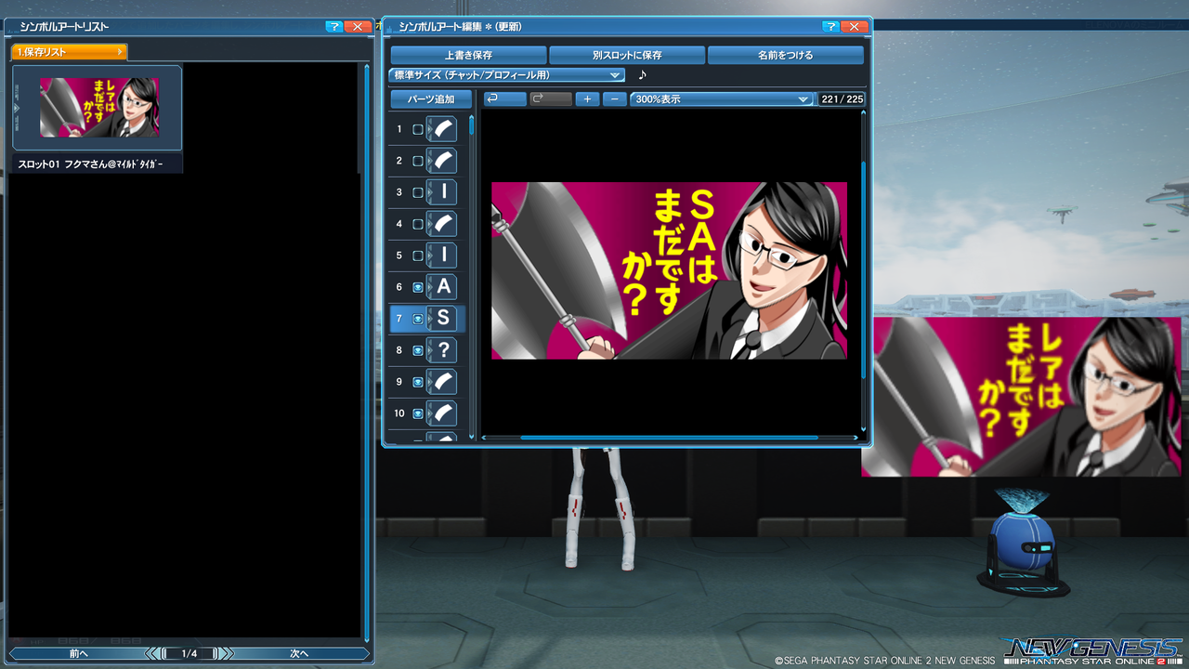Show part 5 via its visibility checkbox
1189x669 pixels.
click(x=418, y=256)
